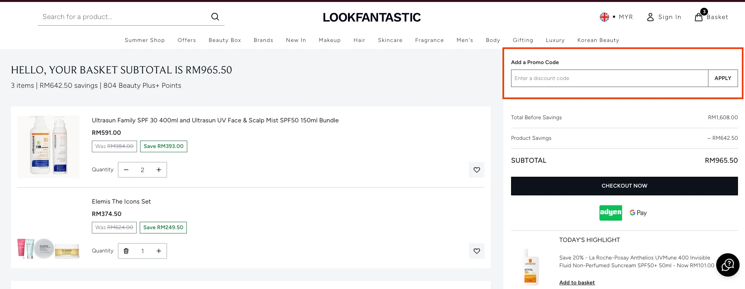Open the Elemis The Icons Set title
The image size is (745, 289).
[121, 202]
